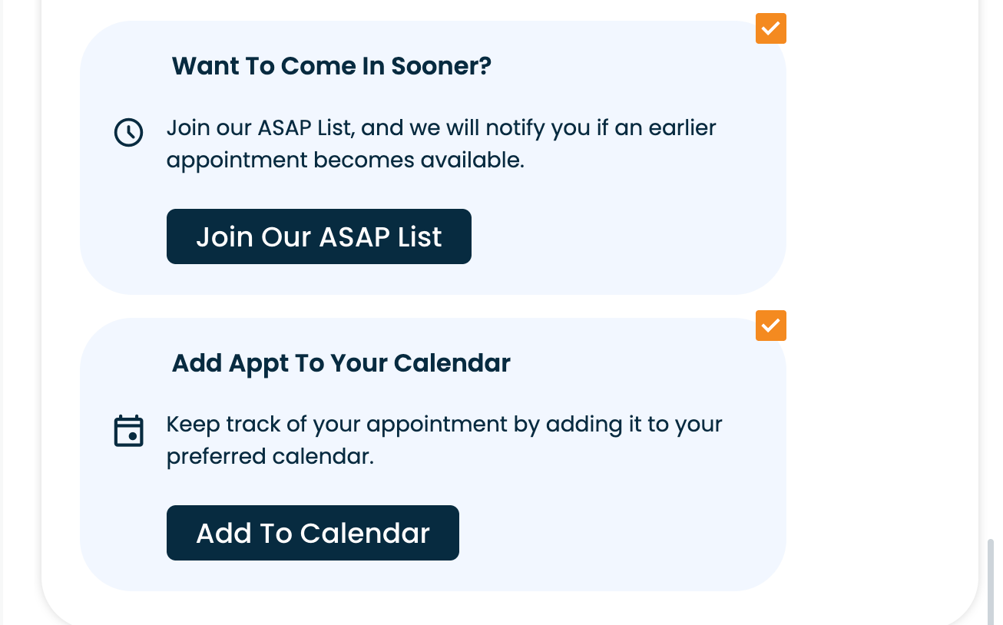Click the 'Keep track of your appointment' text line
This screenshot has height=625, width=1003.
(x=444, y=425)
